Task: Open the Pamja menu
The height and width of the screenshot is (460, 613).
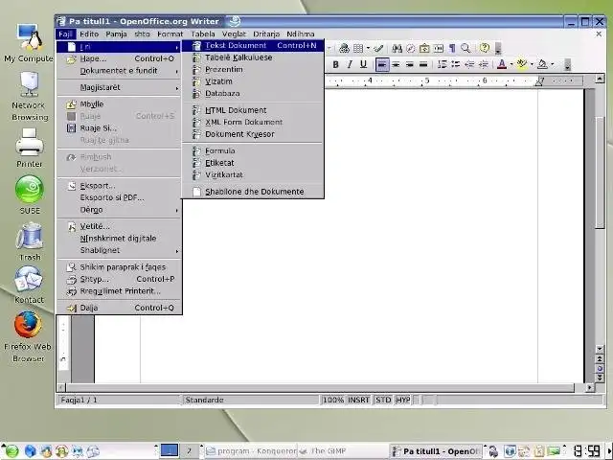Action: click(116, 34)
